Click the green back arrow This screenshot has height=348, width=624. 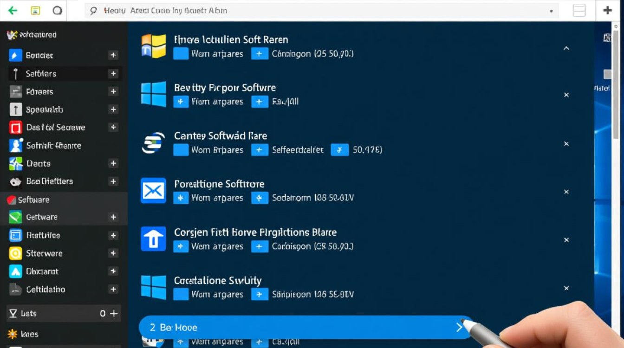[13, 10]
